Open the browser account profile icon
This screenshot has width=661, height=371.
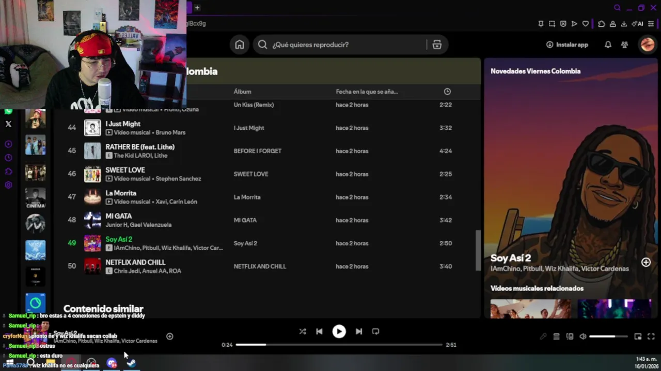pyautogui.click(x=612, y=24)
